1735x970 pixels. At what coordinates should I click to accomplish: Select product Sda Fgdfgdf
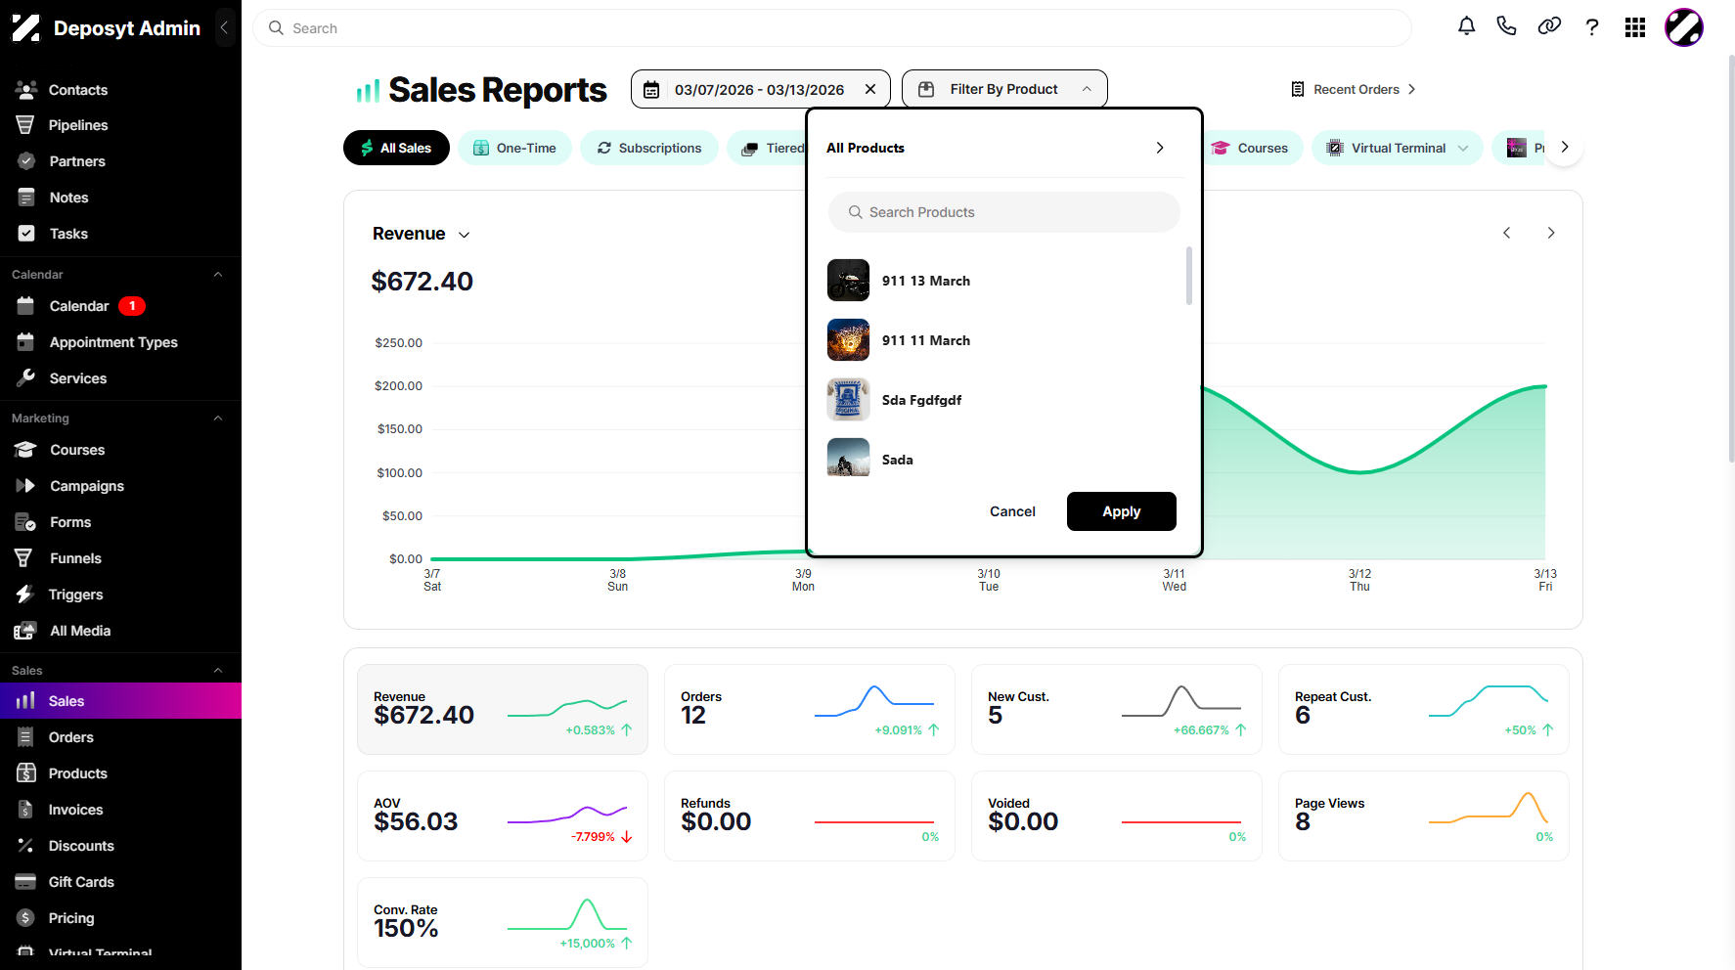(1004, 400)
